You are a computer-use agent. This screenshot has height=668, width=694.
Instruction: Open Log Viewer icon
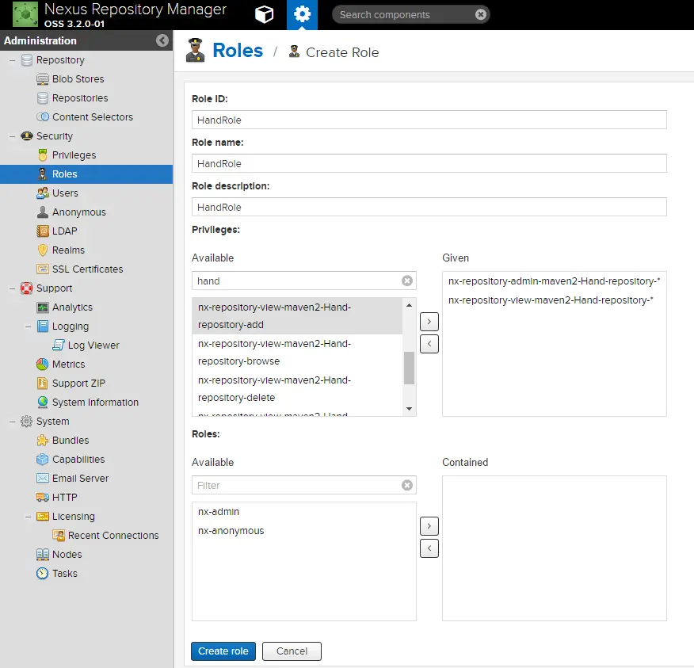tap(59, 345)
